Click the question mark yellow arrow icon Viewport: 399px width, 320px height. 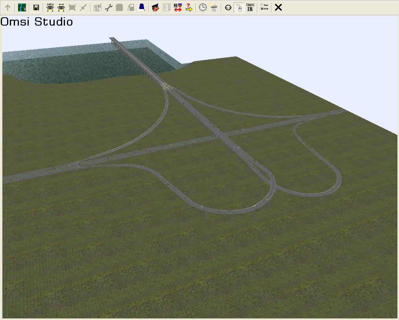pos(189,7)
